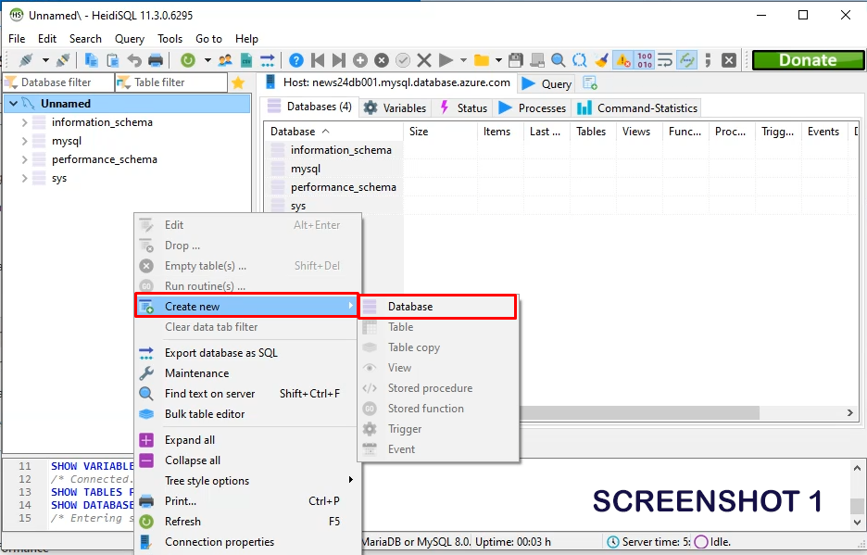Open the User manager icon

(226, 60)
